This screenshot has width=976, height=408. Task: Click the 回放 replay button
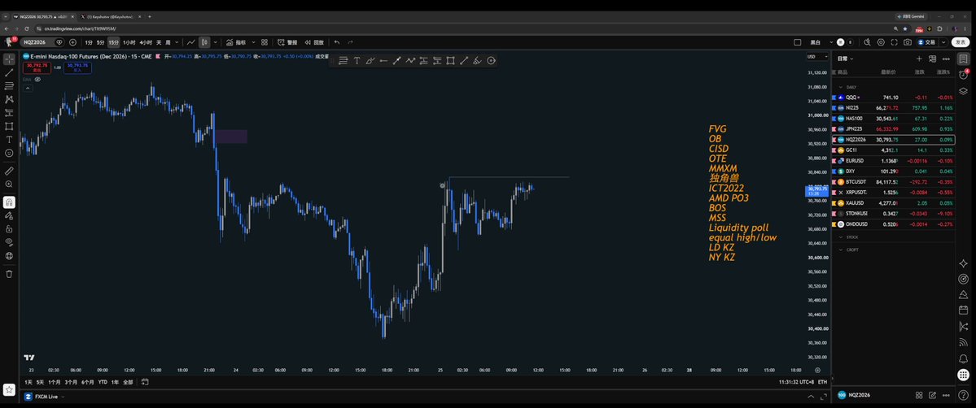[x=313, y=42]
